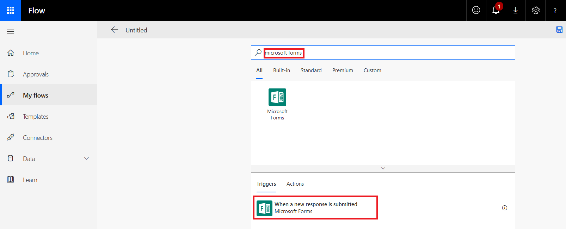
Task: Open the notifications bell
Action: pos(496,11)
